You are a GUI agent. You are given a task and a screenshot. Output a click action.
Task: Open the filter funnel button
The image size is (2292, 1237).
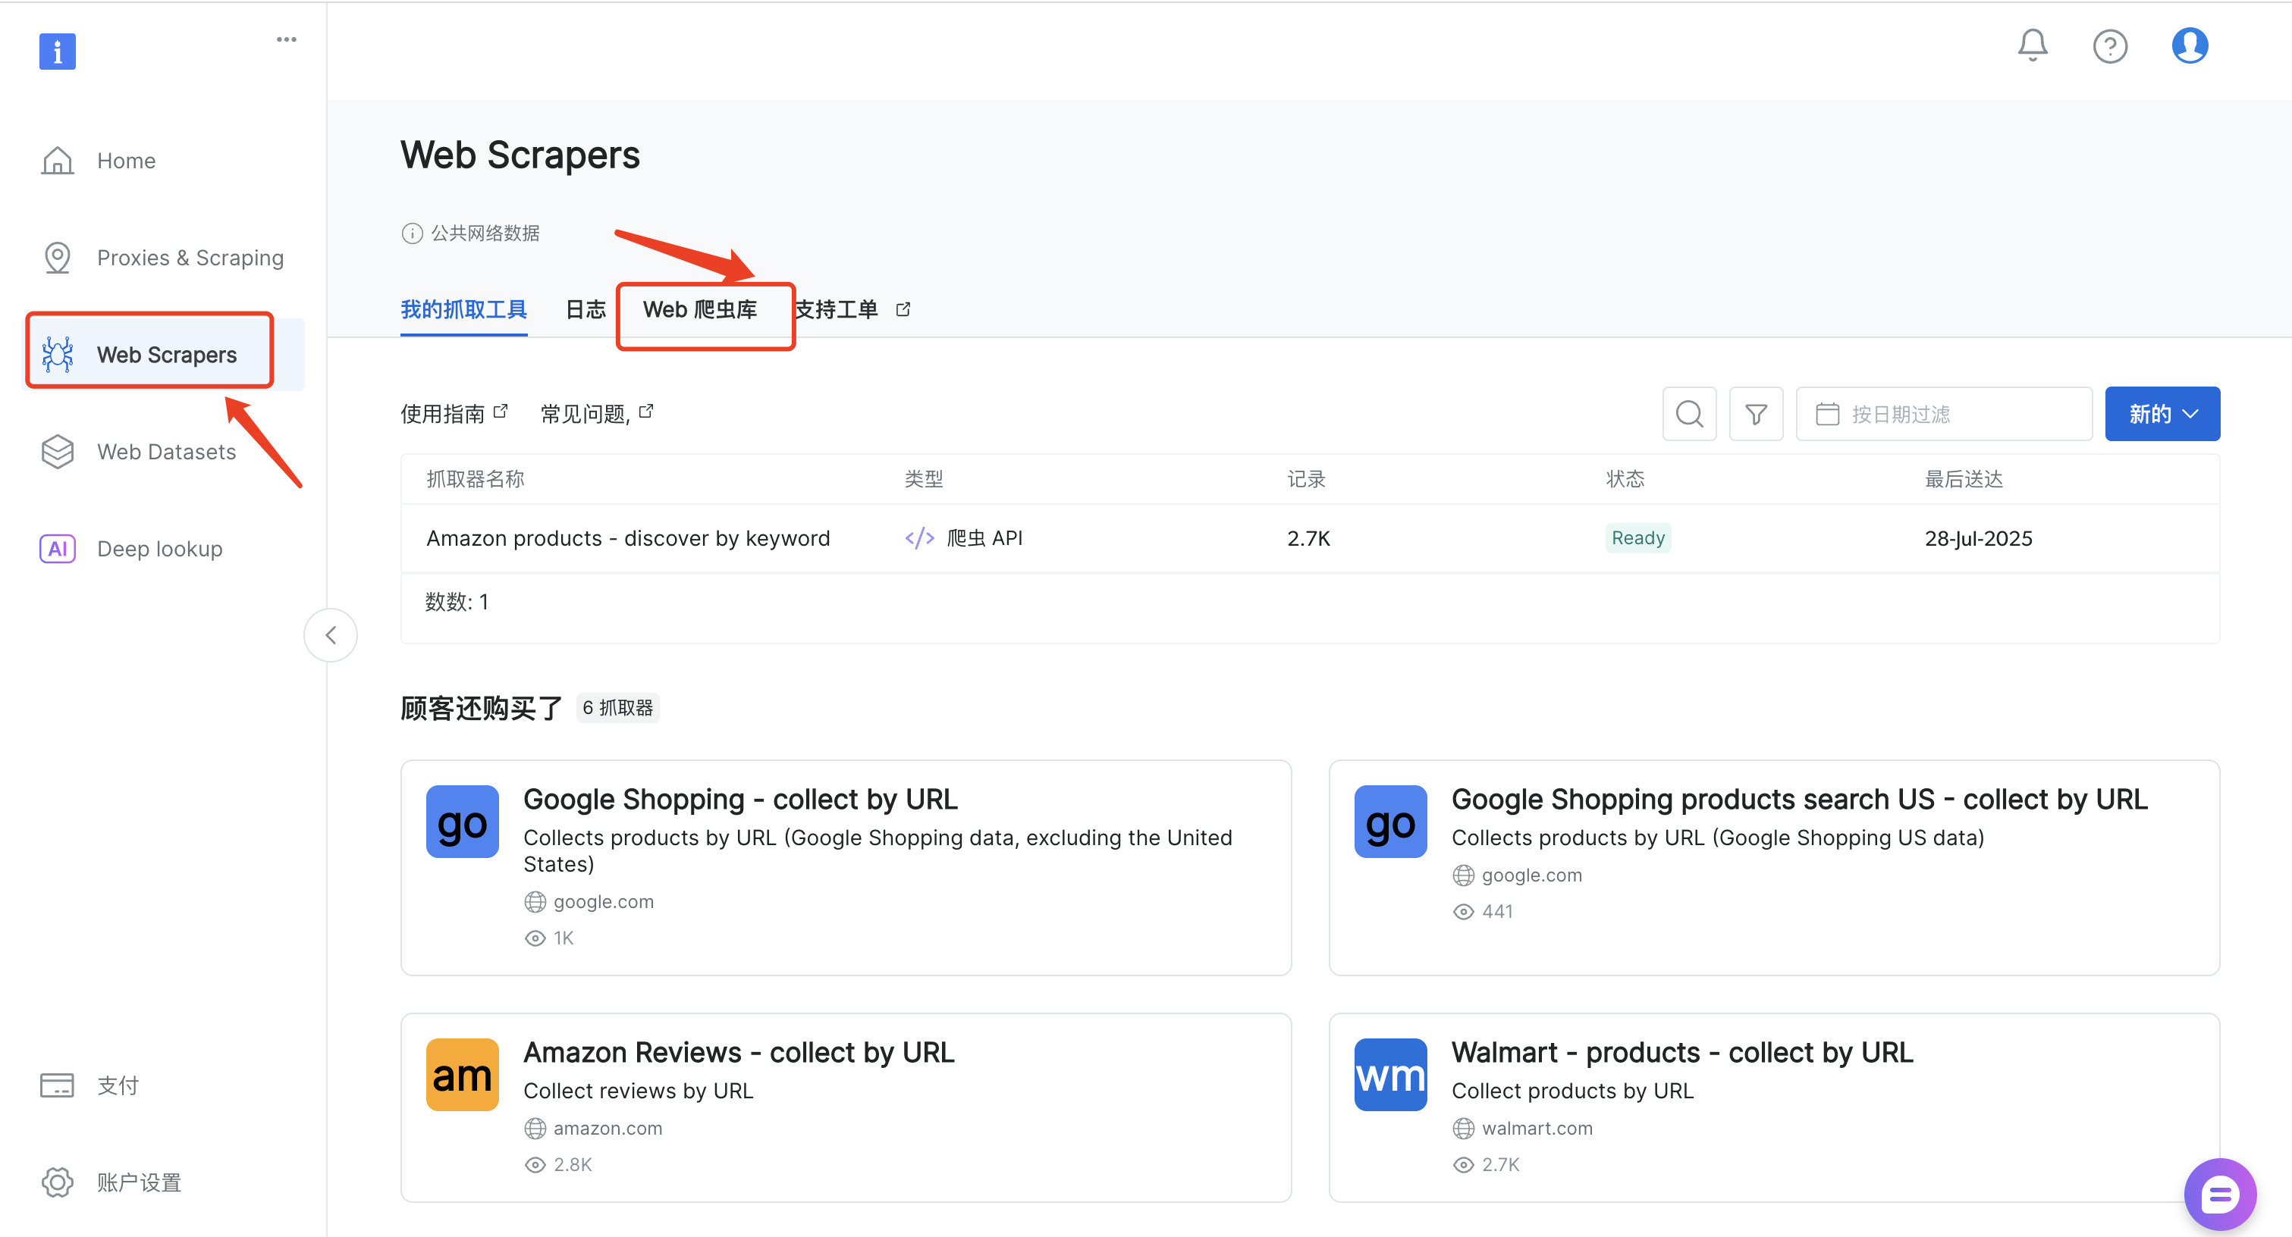coord(1756,414)
